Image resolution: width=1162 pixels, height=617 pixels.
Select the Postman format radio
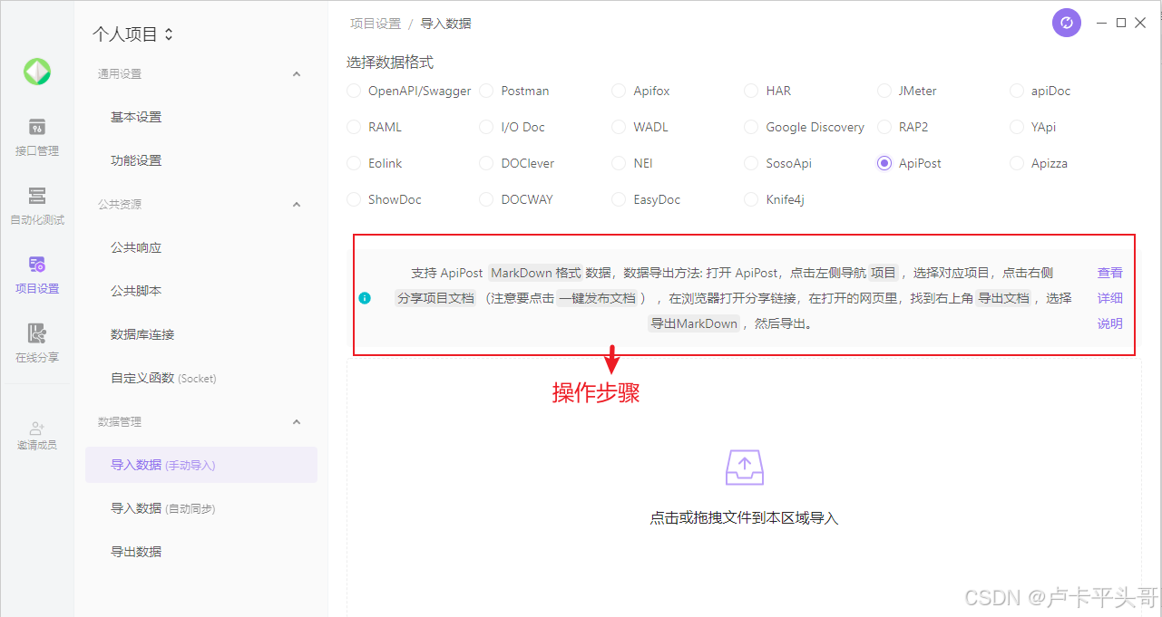point(486,91)
